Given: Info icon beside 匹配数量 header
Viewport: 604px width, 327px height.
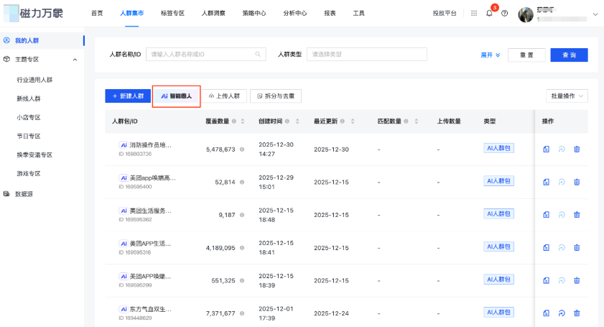Looking at the screenshot, I should [x=406, y=121].
